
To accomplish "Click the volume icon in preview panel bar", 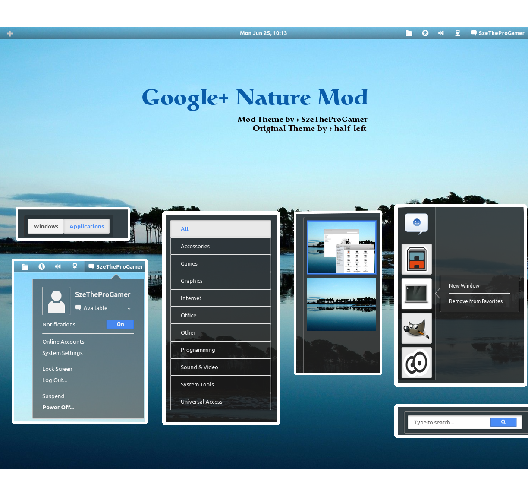I will (x=58, y=266).
